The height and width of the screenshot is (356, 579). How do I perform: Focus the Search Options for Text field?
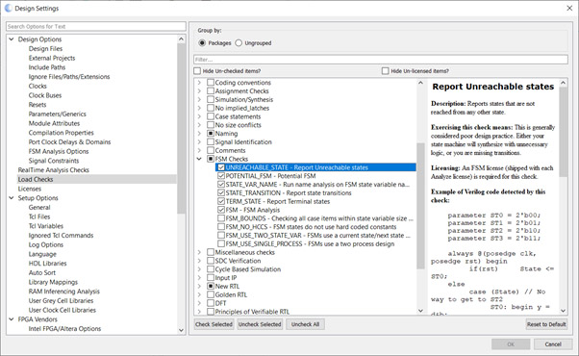pyautogui.click(x=96, y=26)
